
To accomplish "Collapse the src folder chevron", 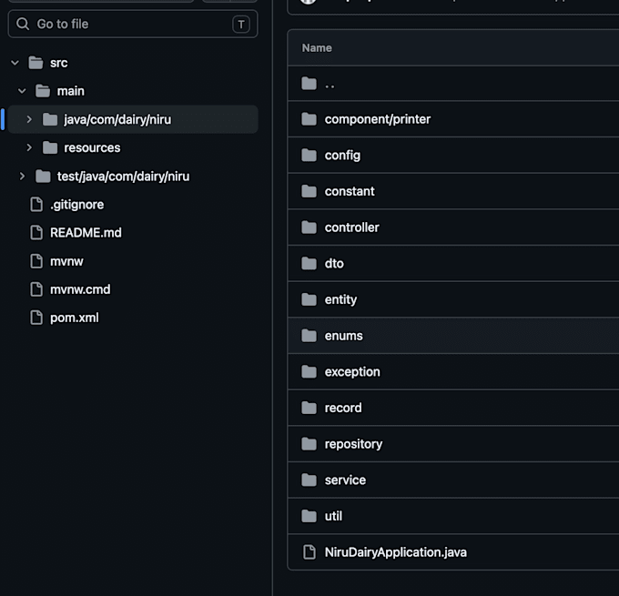I will pyautogui.click(x=15, y=63).
